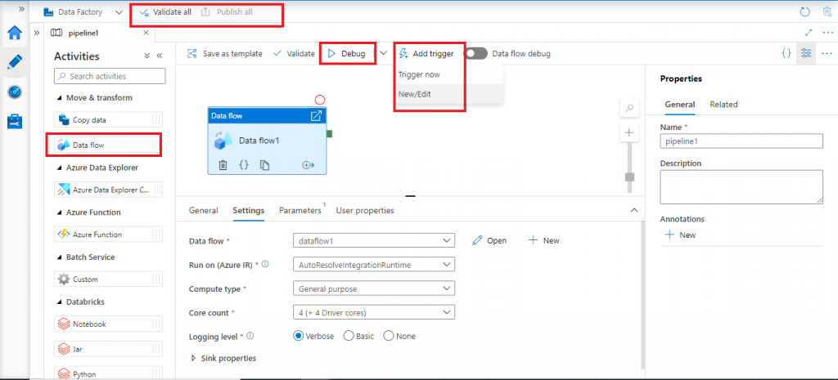Zoom in canvas with plus button

[629, 133]
